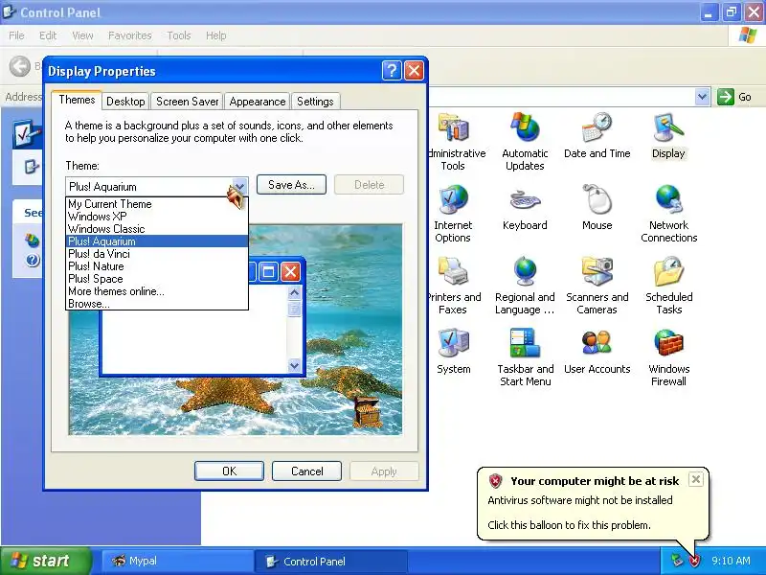Open the Network Connections icon
The width and height of the screenshot is (766, 575).
(x=668, y=199)
